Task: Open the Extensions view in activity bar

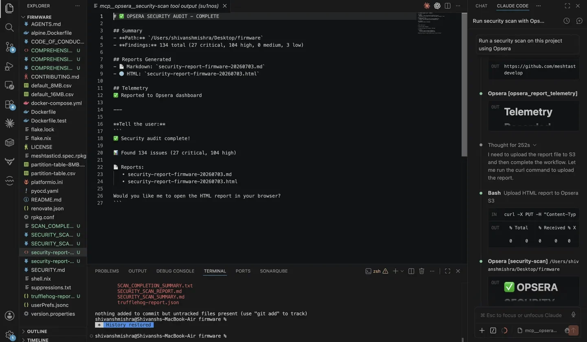Action: [10, 104]
